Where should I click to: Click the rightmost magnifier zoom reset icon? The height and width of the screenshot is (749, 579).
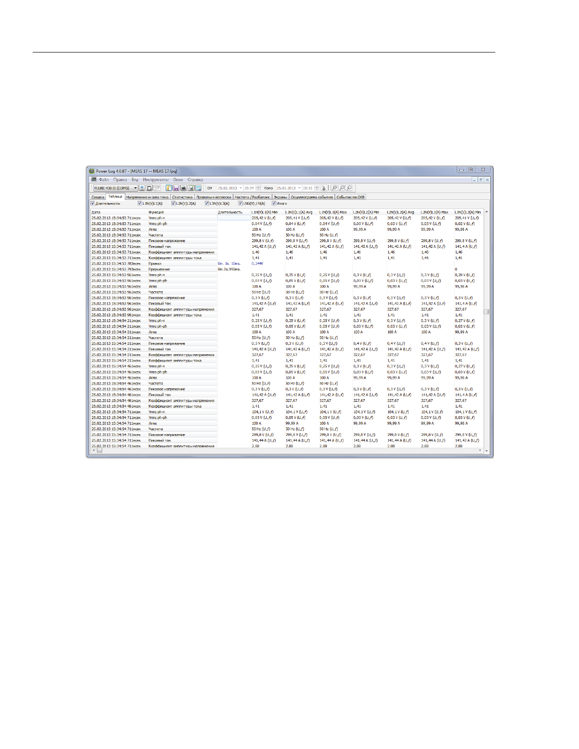349,188
